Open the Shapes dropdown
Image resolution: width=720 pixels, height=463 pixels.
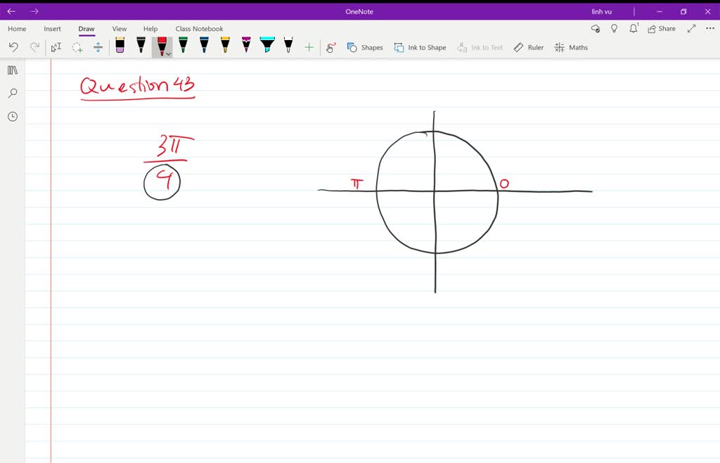click(364, 47)
